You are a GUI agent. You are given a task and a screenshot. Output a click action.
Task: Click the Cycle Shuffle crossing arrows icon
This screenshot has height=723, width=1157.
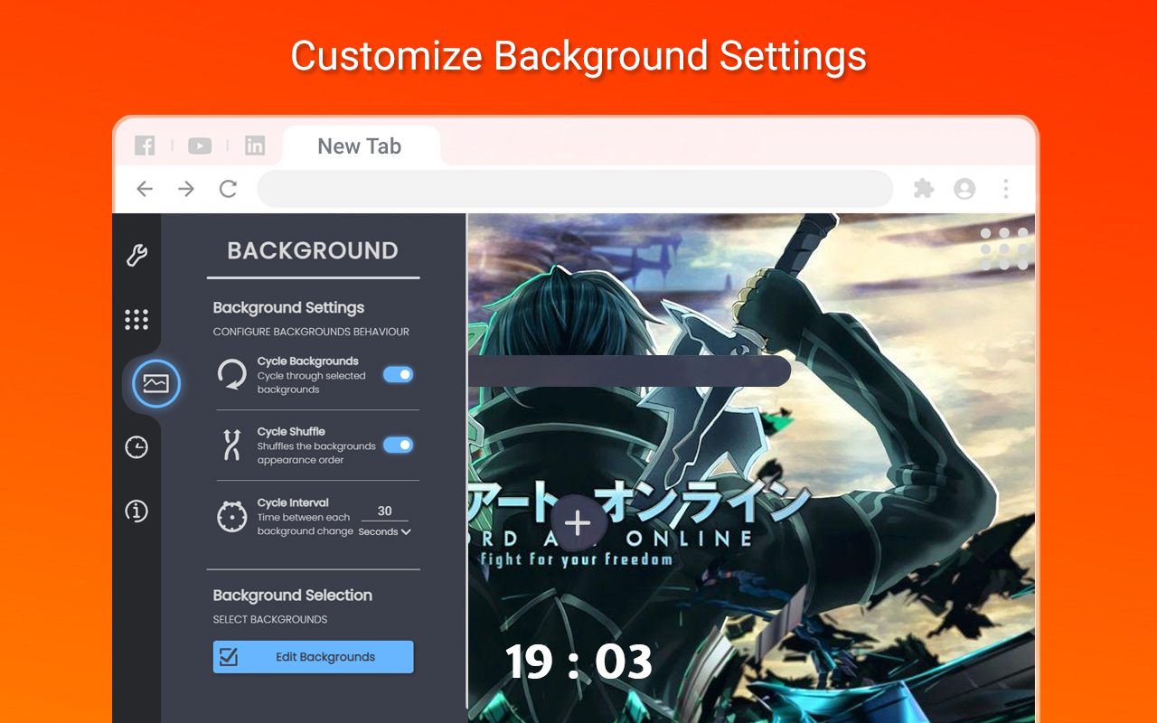(232, 445)
